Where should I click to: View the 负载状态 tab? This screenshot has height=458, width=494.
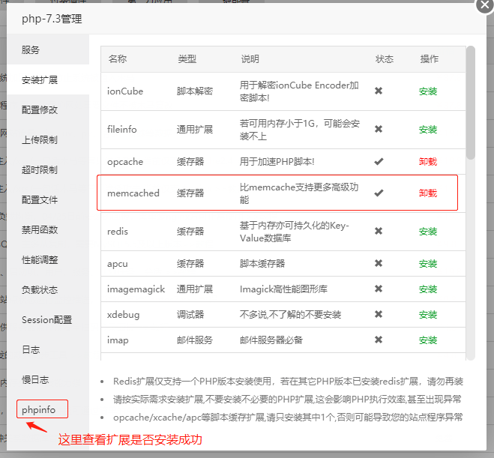pyautogui.click(x=48, y=290)
